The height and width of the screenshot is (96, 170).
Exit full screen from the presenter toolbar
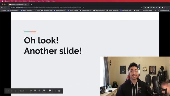tap(56, 91)
